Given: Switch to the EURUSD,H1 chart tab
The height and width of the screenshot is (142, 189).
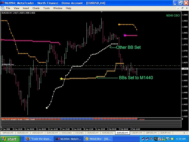Looking at the screenshot, I should 108,133.
